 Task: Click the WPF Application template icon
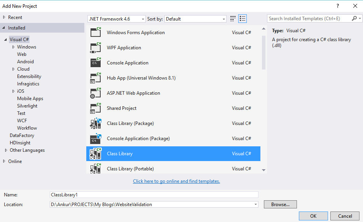click(96, 48)
